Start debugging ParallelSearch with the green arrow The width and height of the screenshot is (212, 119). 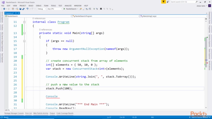[x=64, y=9]
